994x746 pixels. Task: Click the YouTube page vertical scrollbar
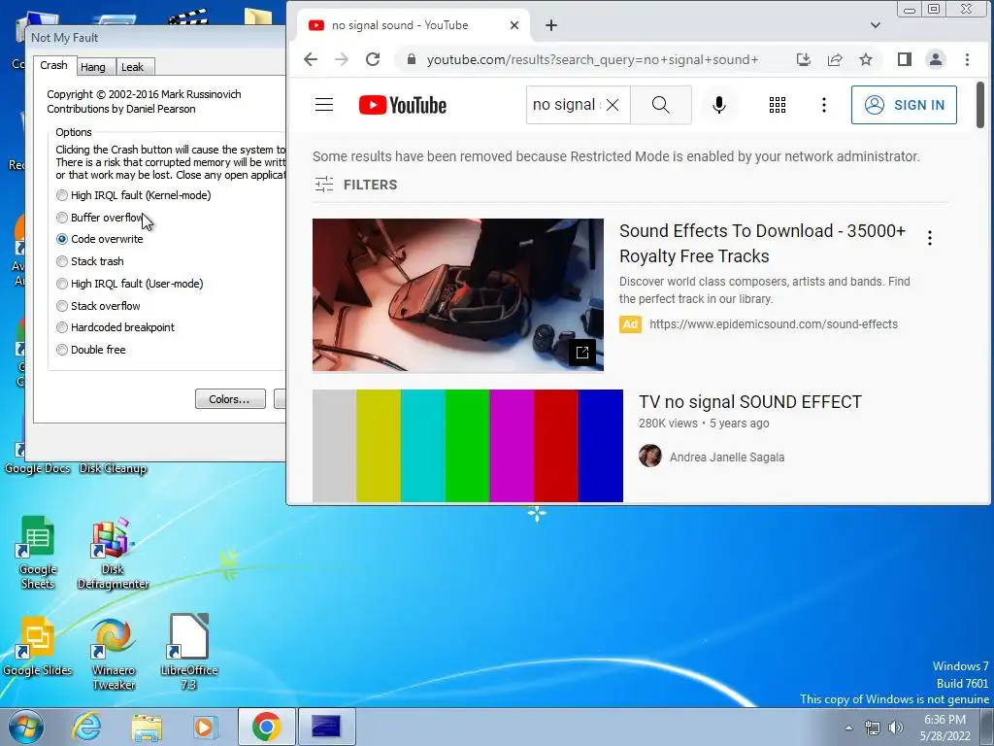(x=980, y=105)
